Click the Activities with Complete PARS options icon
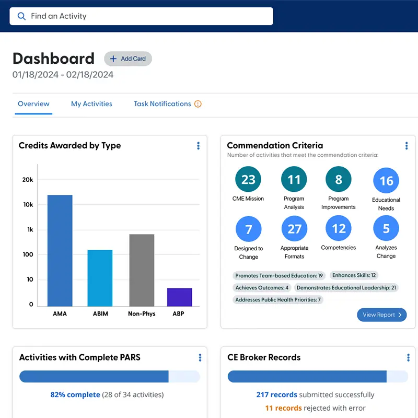418x418 pixels. pos(200,357)
